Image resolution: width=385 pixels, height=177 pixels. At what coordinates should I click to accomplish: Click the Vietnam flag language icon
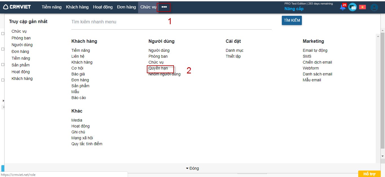click(362, 7)
